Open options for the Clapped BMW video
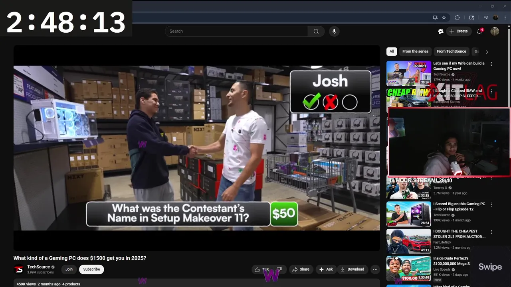The height and width of the screenshot is (287, 511). pos(491,91)
